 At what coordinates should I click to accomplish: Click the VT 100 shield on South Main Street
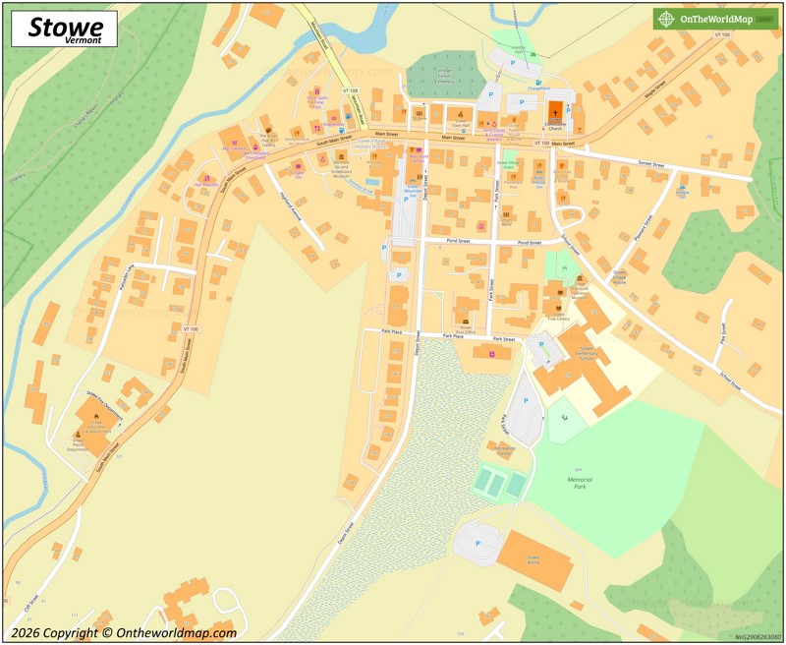(x=191, y=329)
